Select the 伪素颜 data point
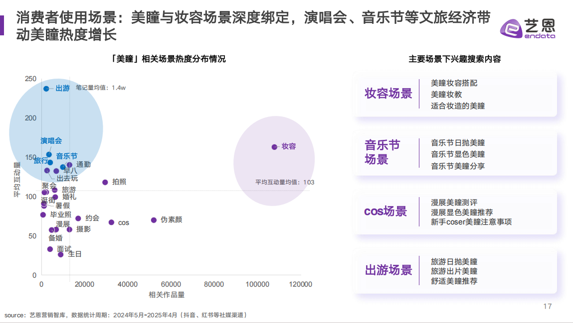573x323 pixels. (154, 220)
